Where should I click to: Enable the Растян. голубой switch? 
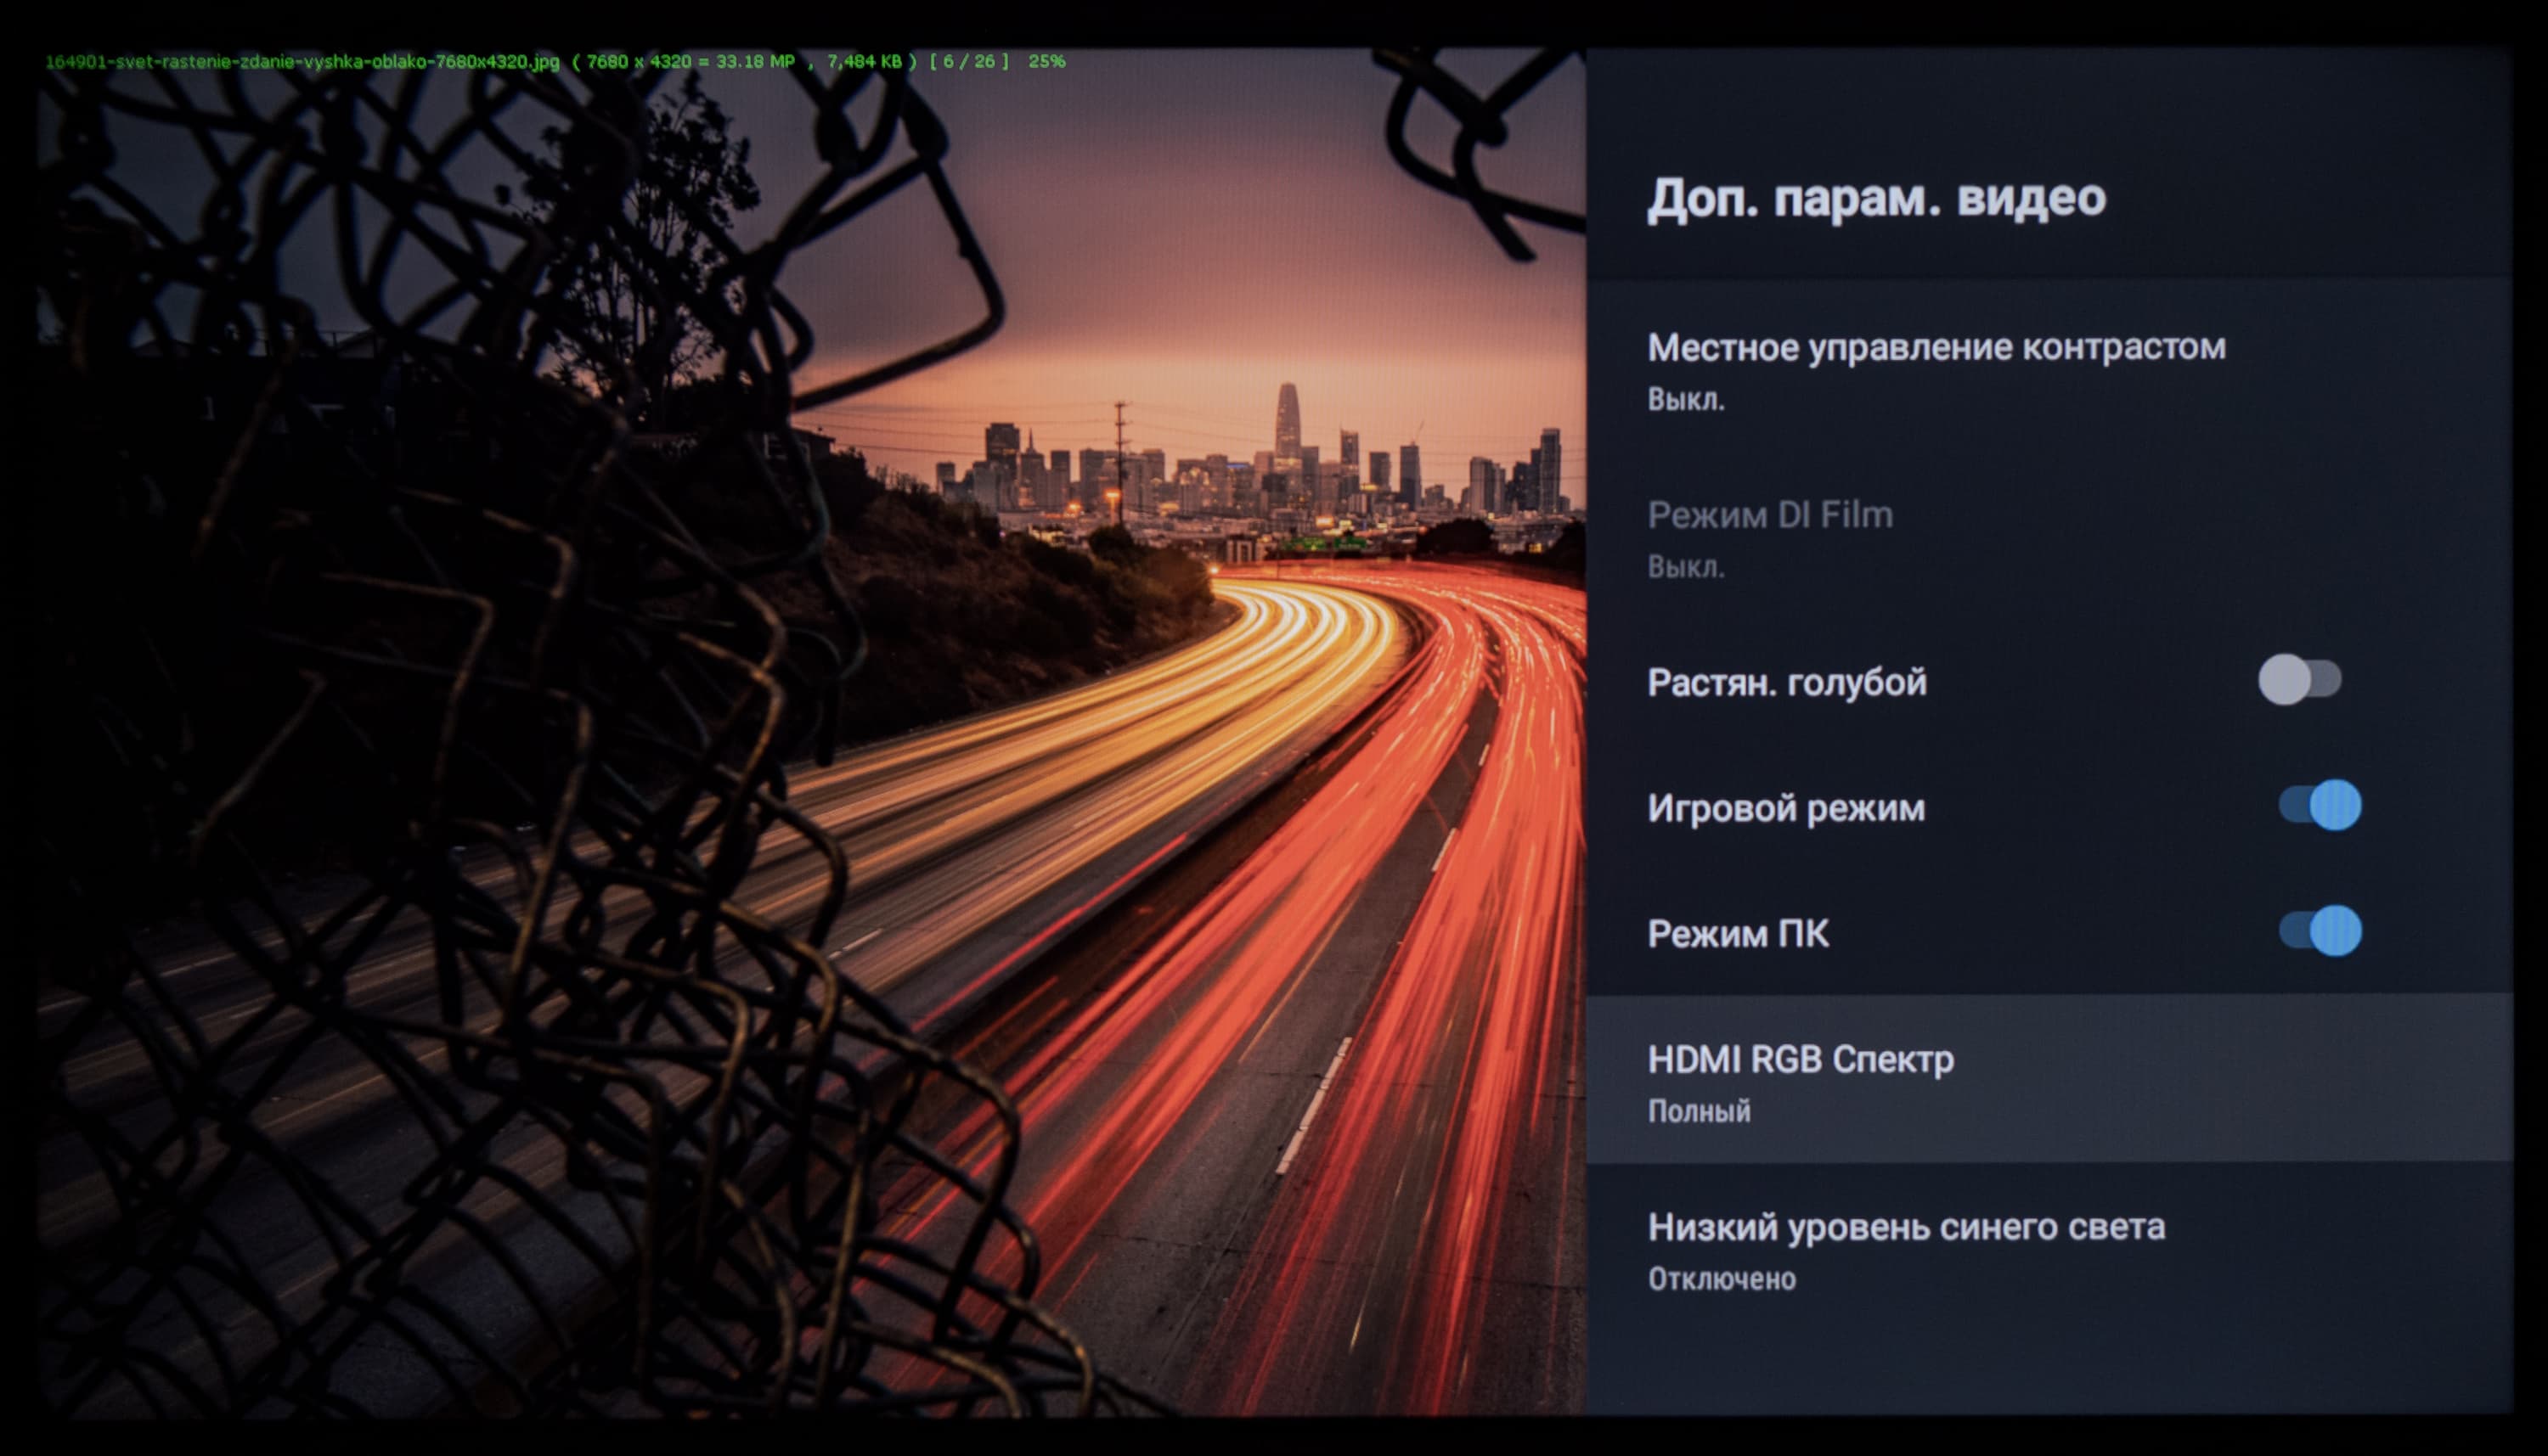[2299, 680]
